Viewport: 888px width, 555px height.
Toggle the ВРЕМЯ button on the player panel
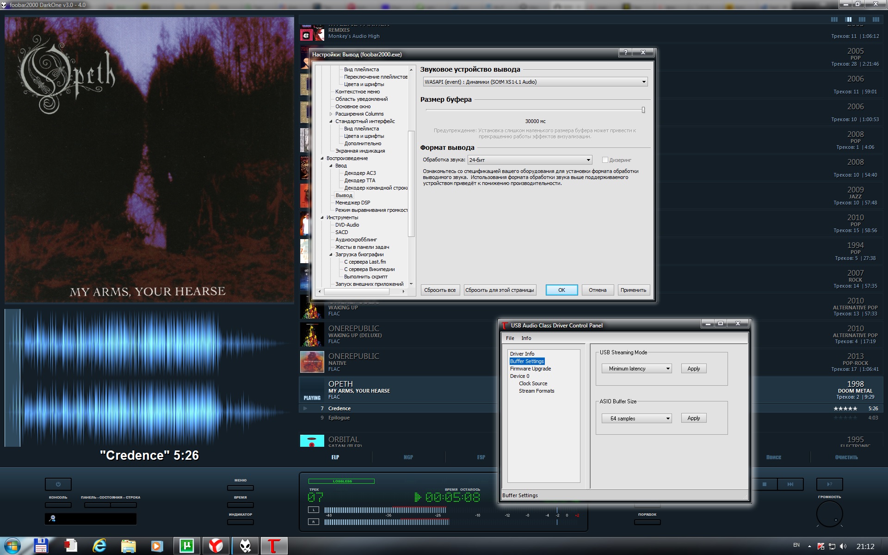click(240, 505)
